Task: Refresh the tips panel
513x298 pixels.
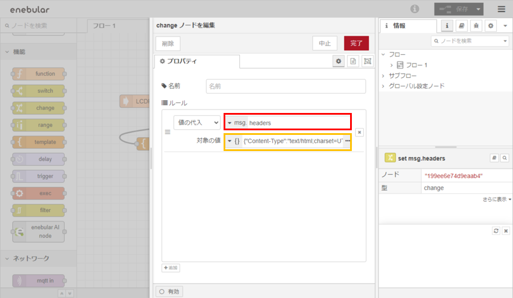Action: point(496,231)
